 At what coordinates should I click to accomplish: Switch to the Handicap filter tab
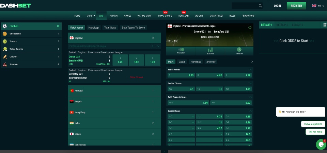[x=93, y=28]
